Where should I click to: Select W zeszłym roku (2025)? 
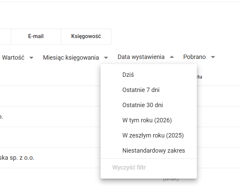(x=153, y=135)
